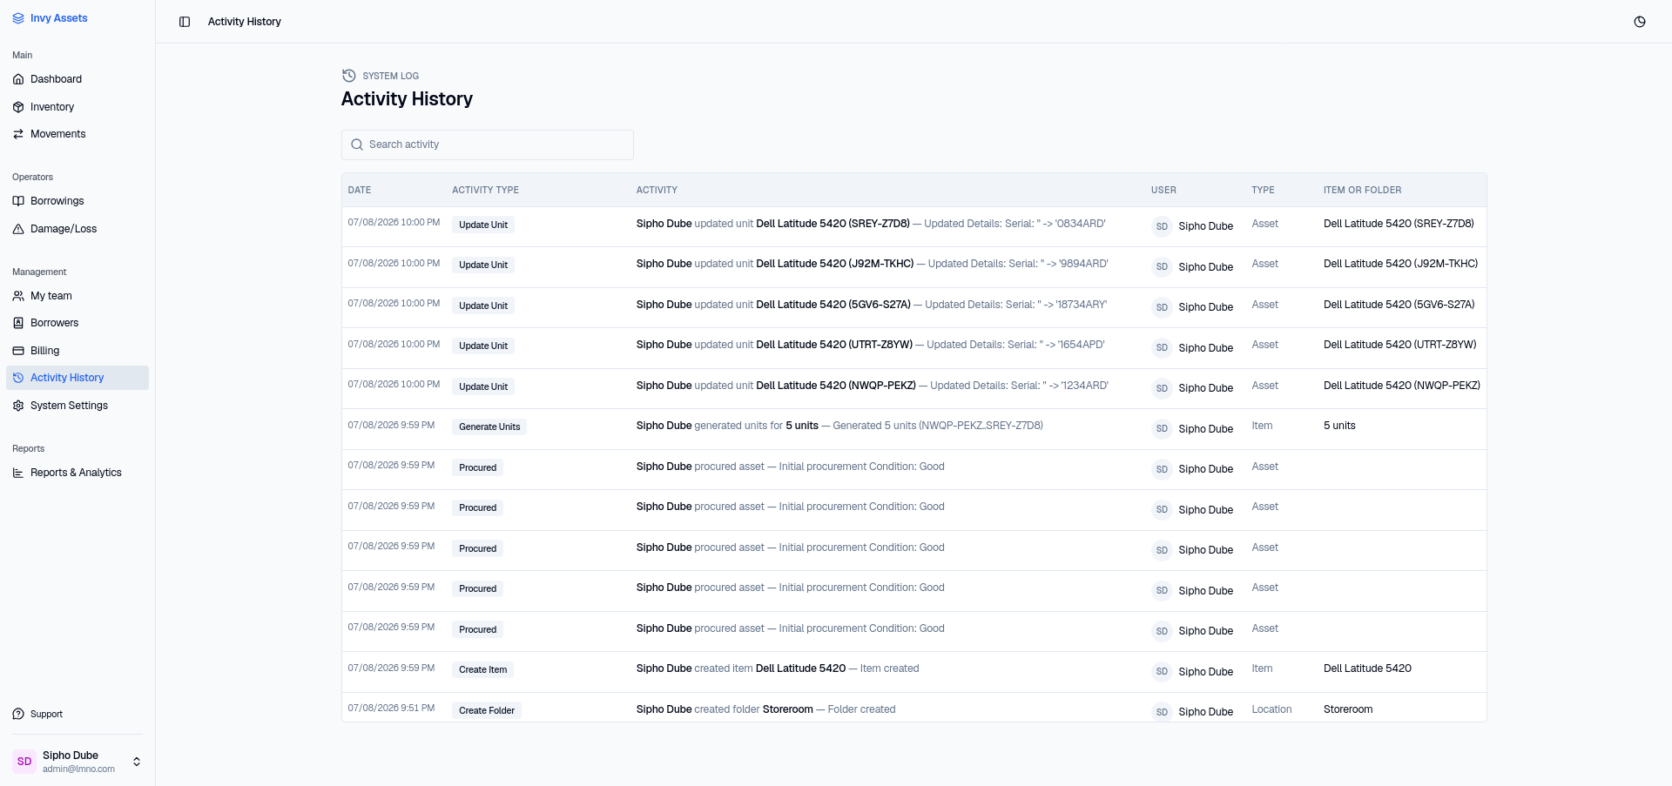Click the 07/08/2026 9:51 PM date cell
This screenshot has height=786, width=1672.
point(391,708)
